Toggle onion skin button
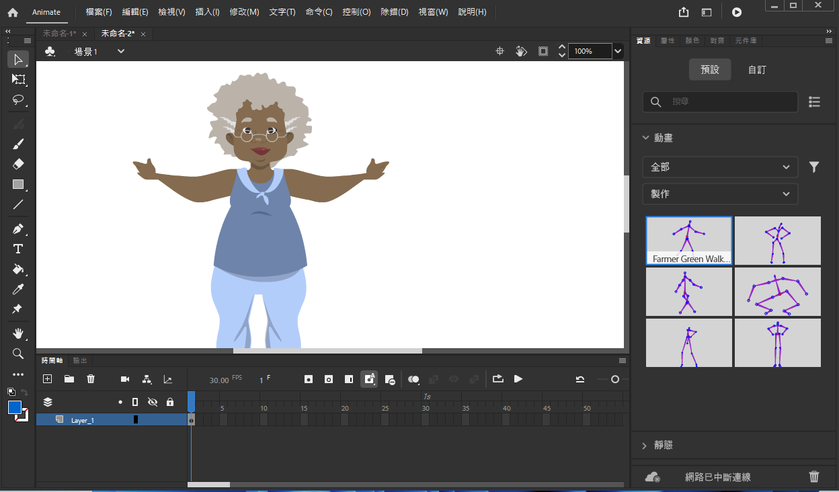839x492 pixels. click(413, 379)
